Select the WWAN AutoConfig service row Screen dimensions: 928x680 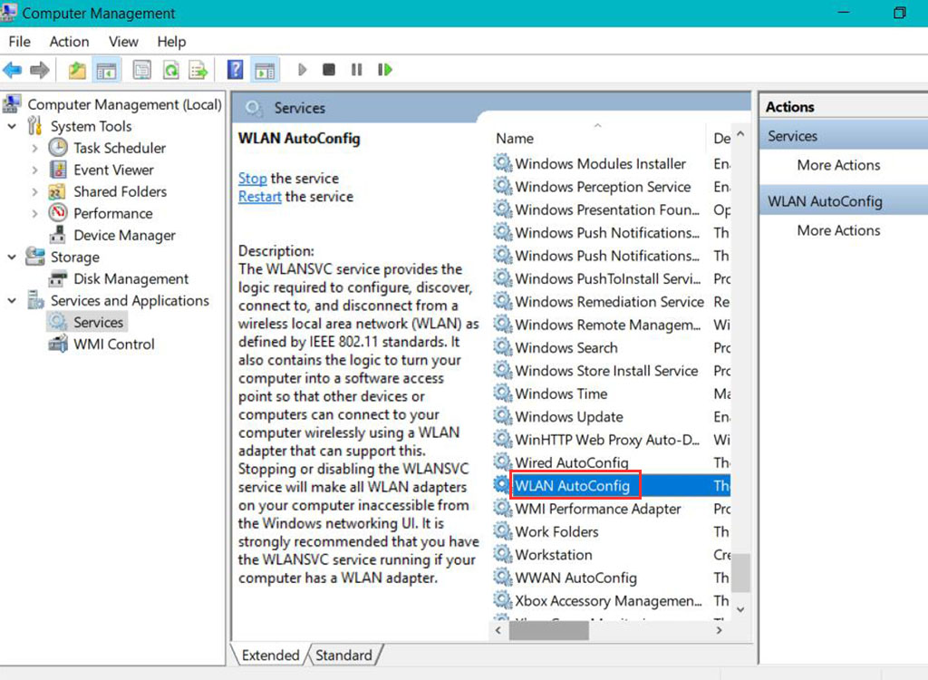tap(612, 578)
